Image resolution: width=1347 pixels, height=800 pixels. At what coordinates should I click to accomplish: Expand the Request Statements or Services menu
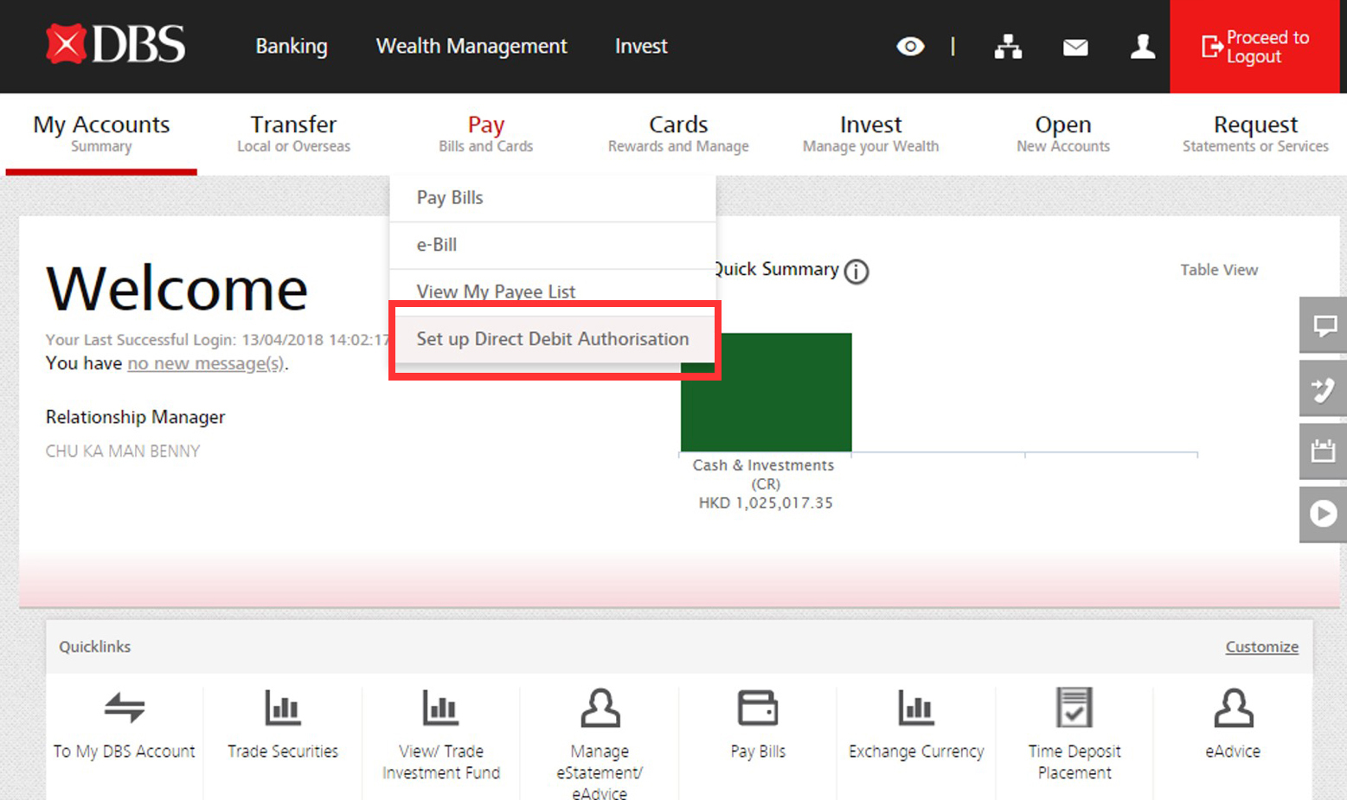click(1254, 134)
